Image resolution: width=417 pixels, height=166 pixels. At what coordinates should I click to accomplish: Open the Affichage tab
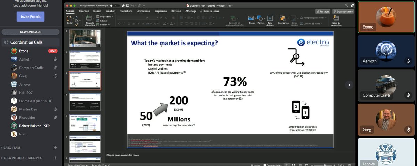click(x=191, y=11)
